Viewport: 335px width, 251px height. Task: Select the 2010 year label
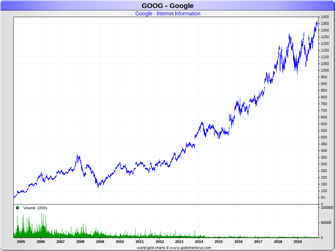tap(120, 242)
